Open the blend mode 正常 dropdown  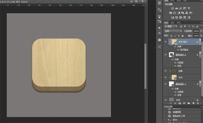click(x=173, y=31)
